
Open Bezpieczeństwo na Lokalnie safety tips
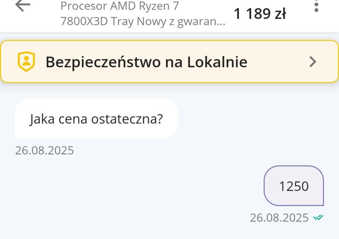146,61
